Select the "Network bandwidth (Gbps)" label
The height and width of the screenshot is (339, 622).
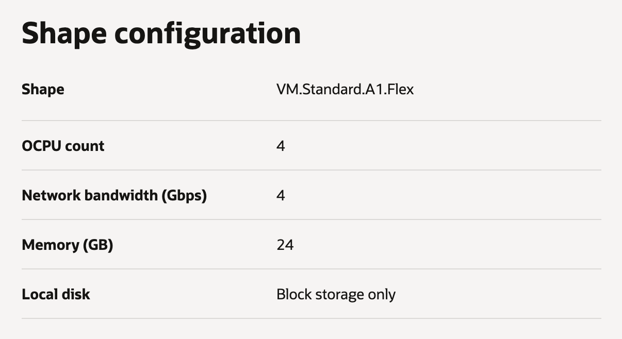click(114, 196)
